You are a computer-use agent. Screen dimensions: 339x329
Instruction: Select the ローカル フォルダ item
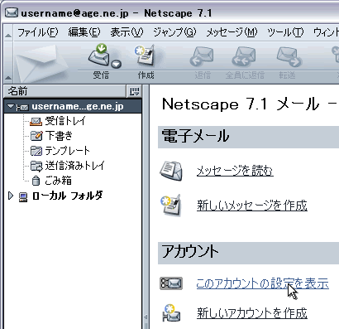point(67,196)
